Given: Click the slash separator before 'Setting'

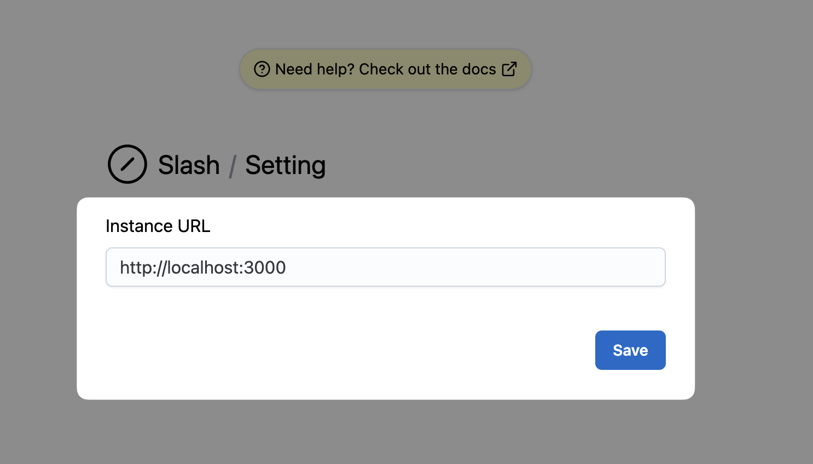Looking at the screenshot, I should 233,166.
